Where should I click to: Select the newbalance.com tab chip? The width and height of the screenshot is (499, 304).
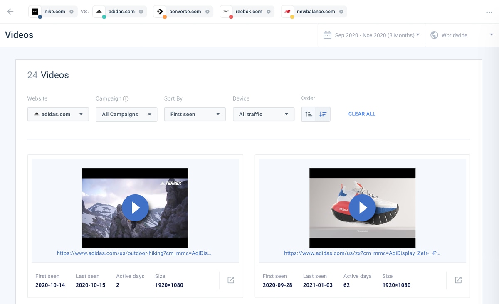[314, 12]
